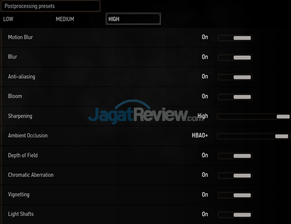Click the Postprocessing presets header
Screen dimensions: 291x224
[x=51, y=6]
